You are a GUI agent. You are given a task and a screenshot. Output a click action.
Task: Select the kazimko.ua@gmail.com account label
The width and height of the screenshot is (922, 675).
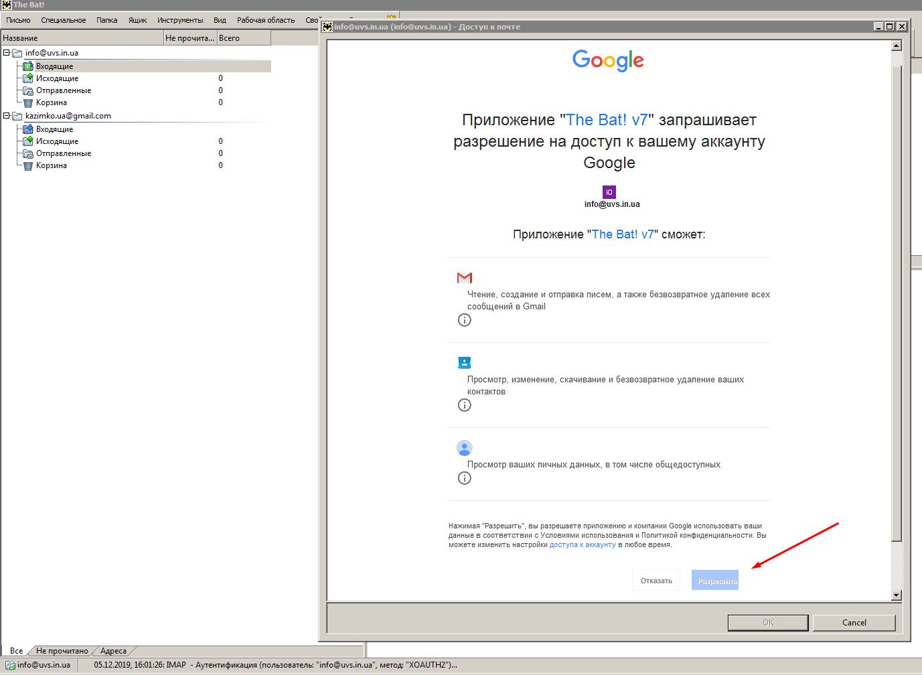pyautogui.click(x=68, y=116)
